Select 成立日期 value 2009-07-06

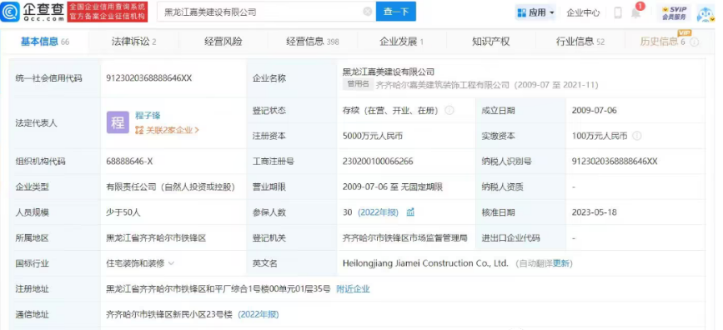tap(594, 111)
